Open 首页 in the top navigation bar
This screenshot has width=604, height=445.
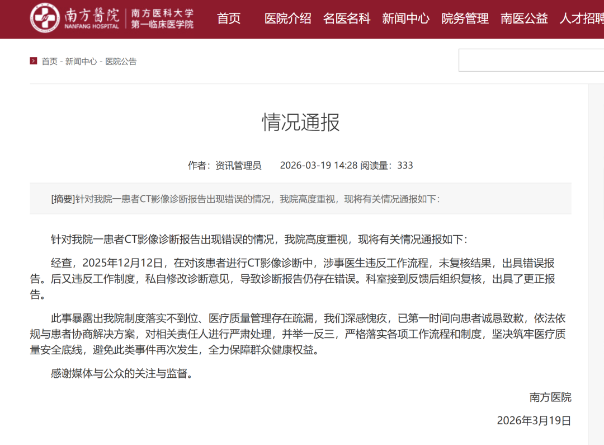[229, 18]
